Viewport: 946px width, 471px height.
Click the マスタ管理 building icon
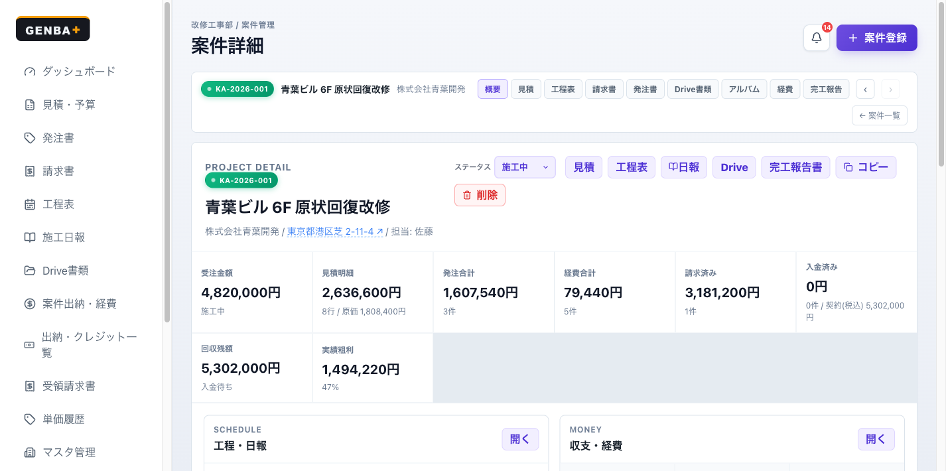(29, 452)
